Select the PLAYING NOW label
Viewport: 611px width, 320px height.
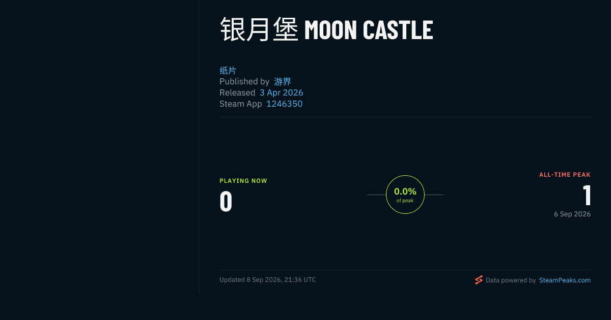(x=243, y=181)
